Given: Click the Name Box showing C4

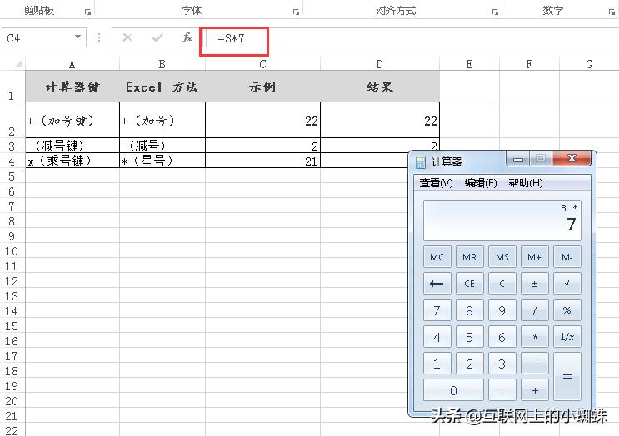Looking at the screenshot, I should click(44, 37).
